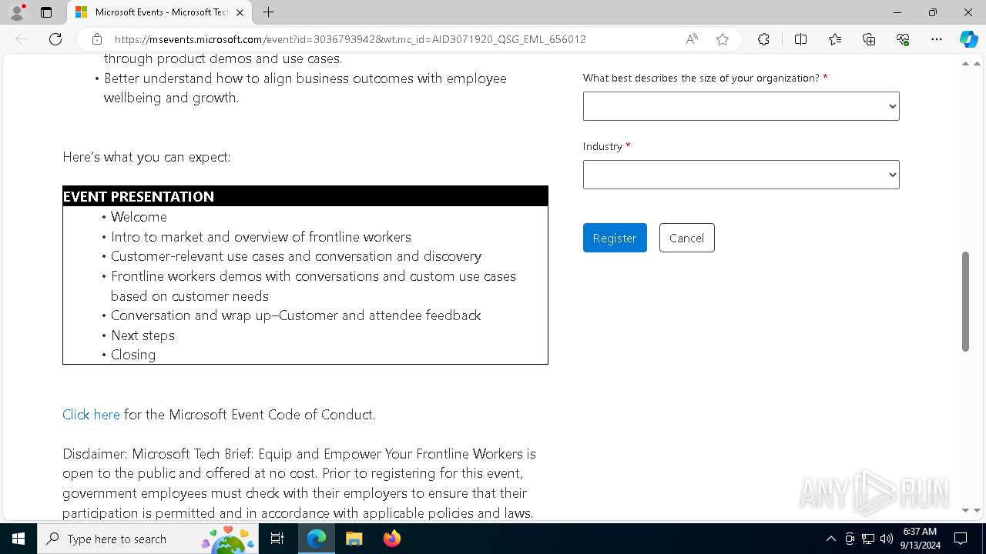Click the address bar URL
Image resolution: width=986 pixels, height=554 pixels.
point(350,39)
